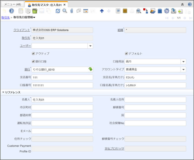Open the Chat speech-bubbles icon
Screen dimensions: 194x160
point(78,11)
